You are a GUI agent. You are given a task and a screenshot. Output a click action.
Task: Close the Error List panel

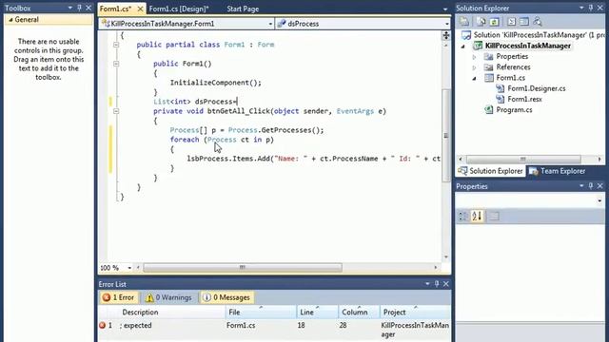pyautogui.click(x=446, y=284)
